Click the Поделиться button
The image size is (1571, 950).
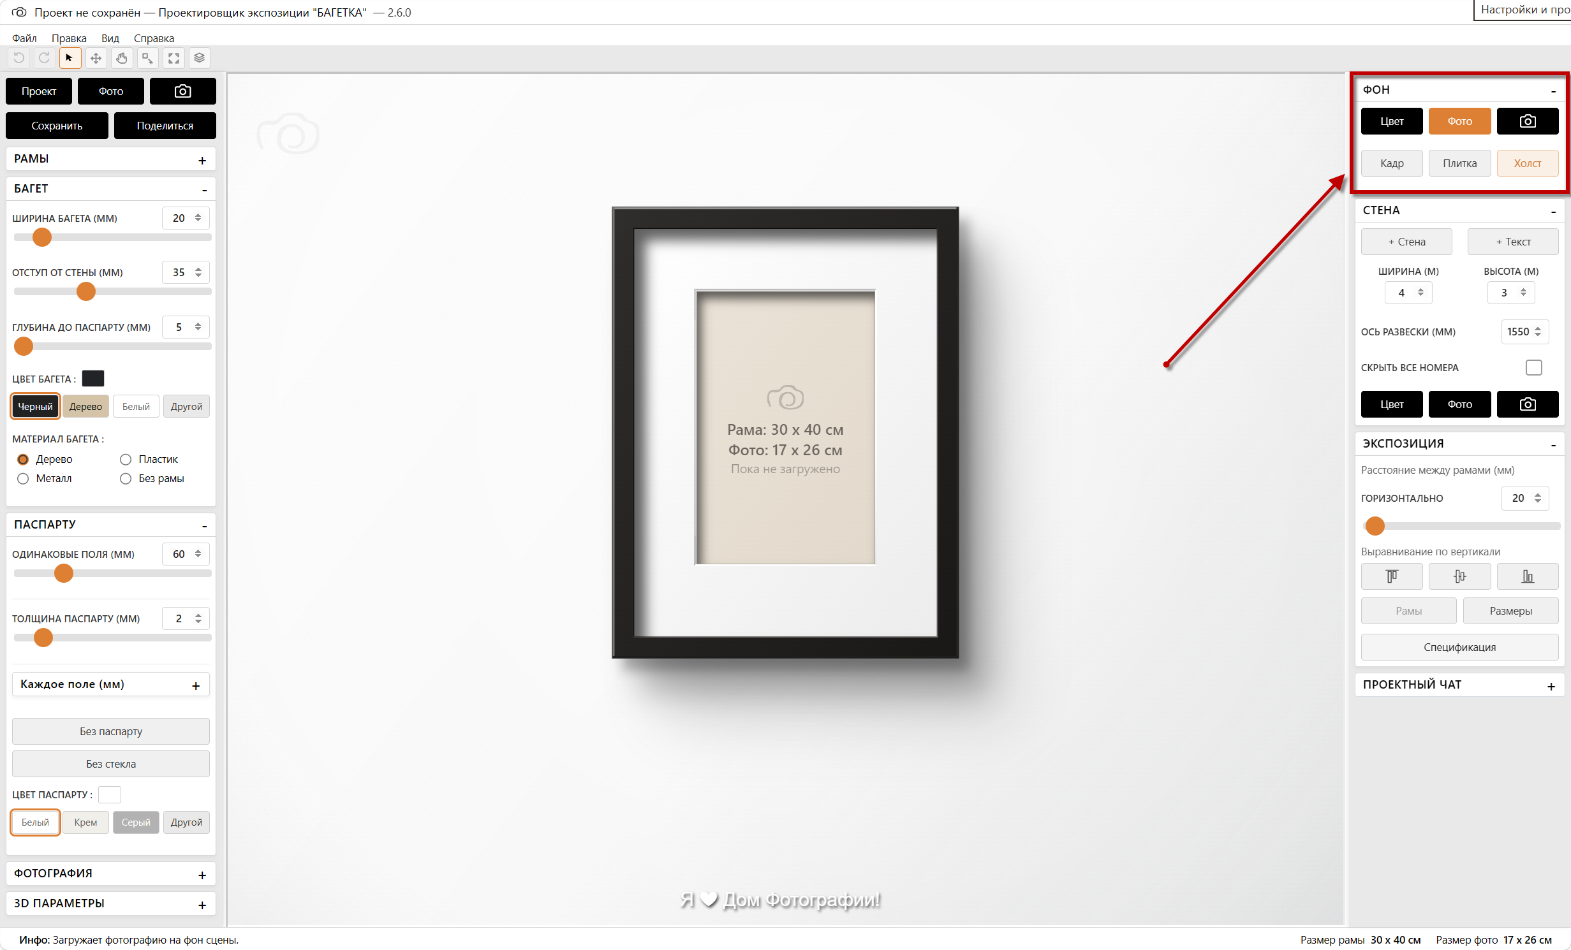point(165,126)
